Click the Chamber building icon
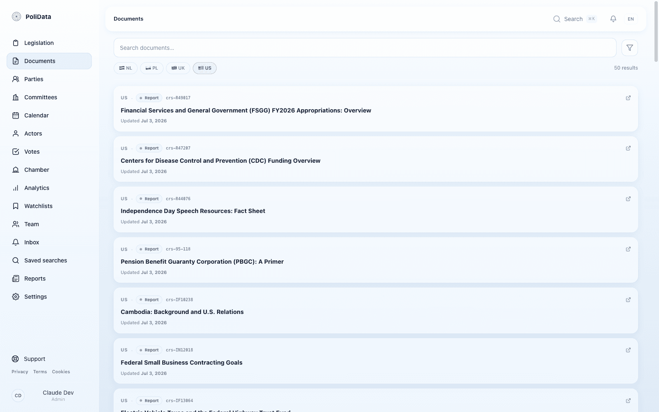659x412 pixels. tap(16, 170)
